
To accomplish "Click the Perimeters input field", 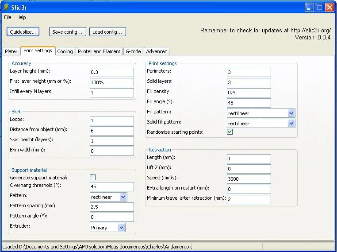I will [x=249, y=72].
